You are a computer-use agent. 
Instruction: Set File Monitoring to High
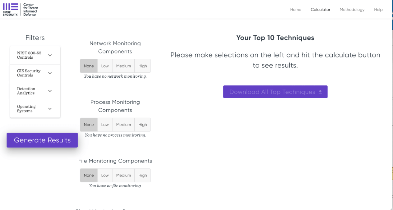click(x=143, y=175)
